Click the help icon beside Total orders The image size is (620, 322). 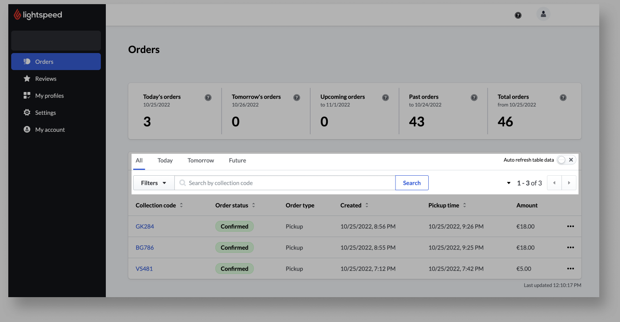[563, 97]
